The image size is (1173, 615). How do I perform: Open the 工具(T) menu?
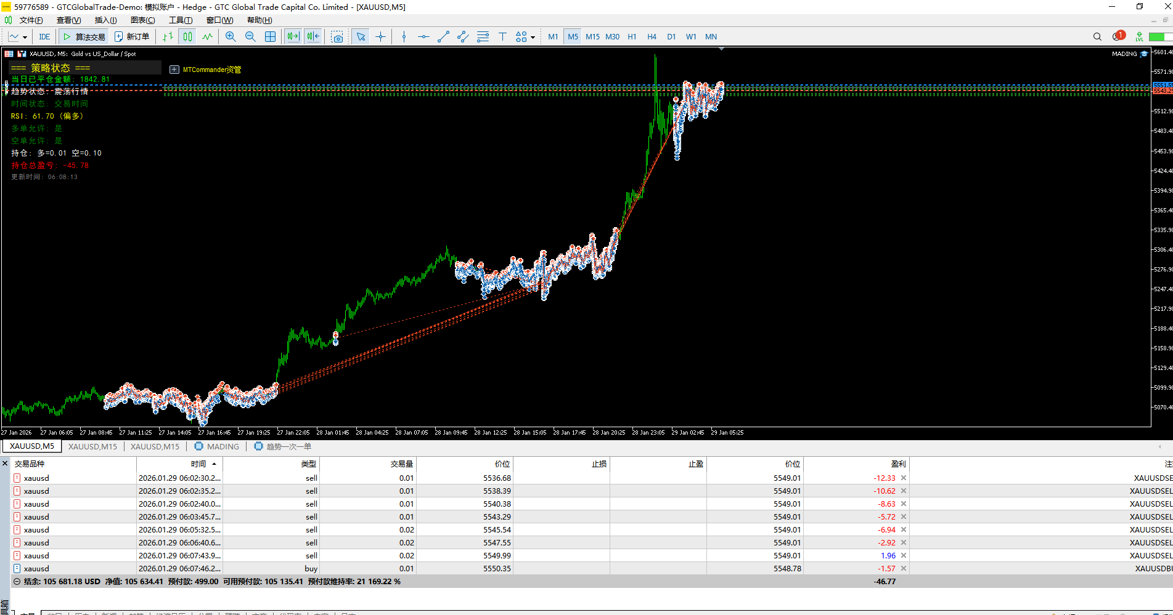pos(181,20)
